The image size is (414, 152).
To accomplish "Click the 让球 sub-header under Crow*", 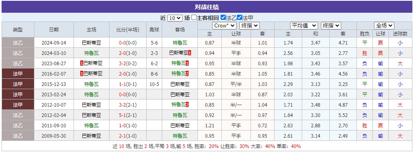I will click(x=236, y=34).
